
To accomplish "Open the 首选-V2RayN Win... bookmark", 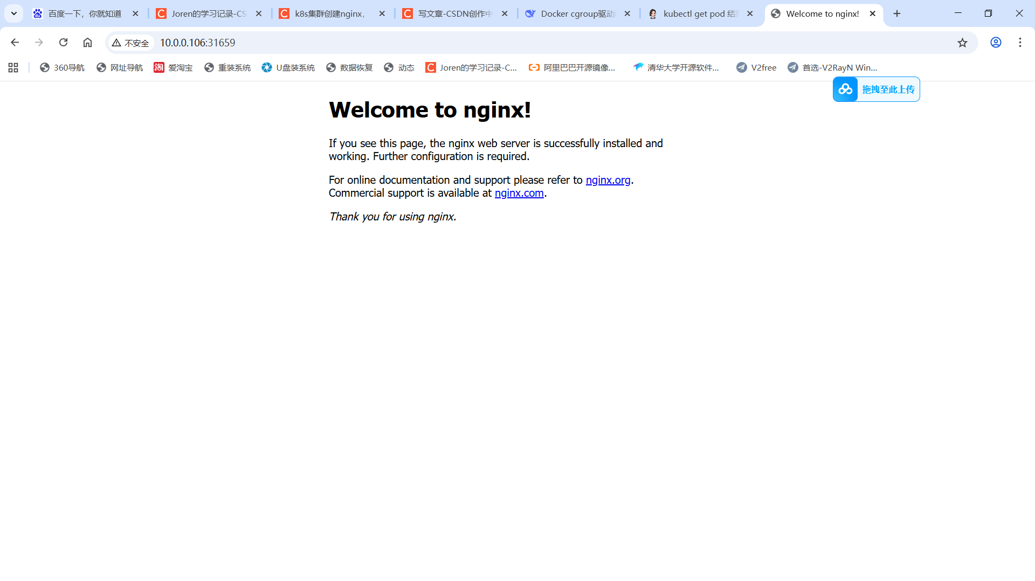I will (833, 67).
